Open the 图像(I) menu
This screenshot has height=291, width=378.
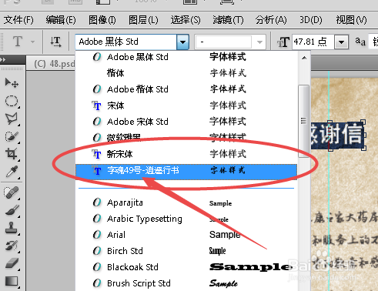pyautogui.click(x=102, y=20)
